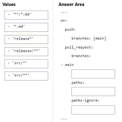This screenshot has height=122, width=122.
Task: Click the 'Values' heading
Action: tap(9, 4)
